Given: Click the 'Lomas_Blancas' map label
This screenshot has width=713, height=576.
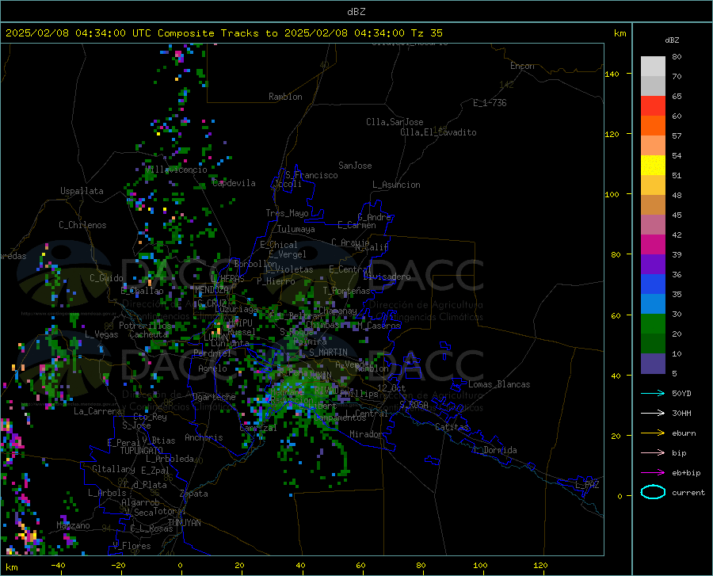Looking at the screenshot, I should click(499, 384).
